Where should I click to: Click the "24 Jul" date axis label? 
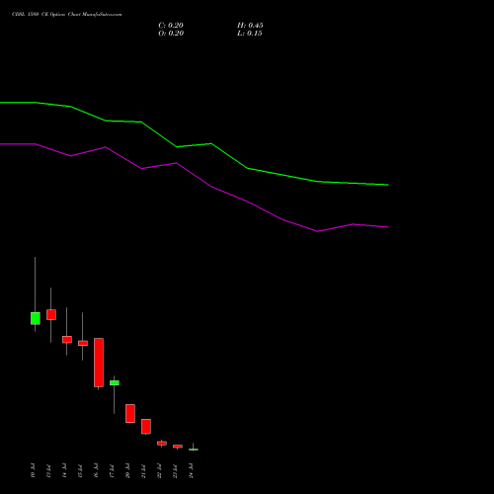(x=191, y=470)
